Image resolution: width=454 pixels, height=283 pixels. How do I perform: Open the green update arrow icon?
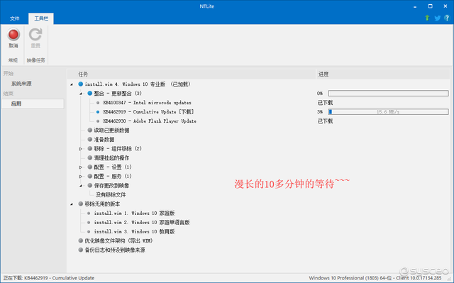[x=427, y=18]
